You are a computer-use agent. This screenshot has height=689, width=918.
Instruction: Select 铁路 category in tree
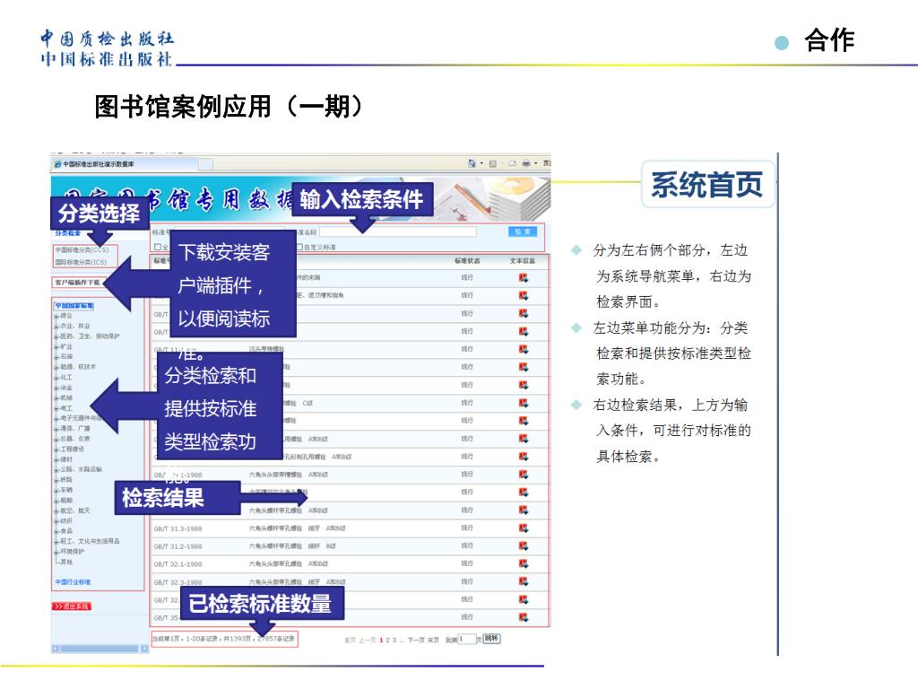[x=66, y=479]
